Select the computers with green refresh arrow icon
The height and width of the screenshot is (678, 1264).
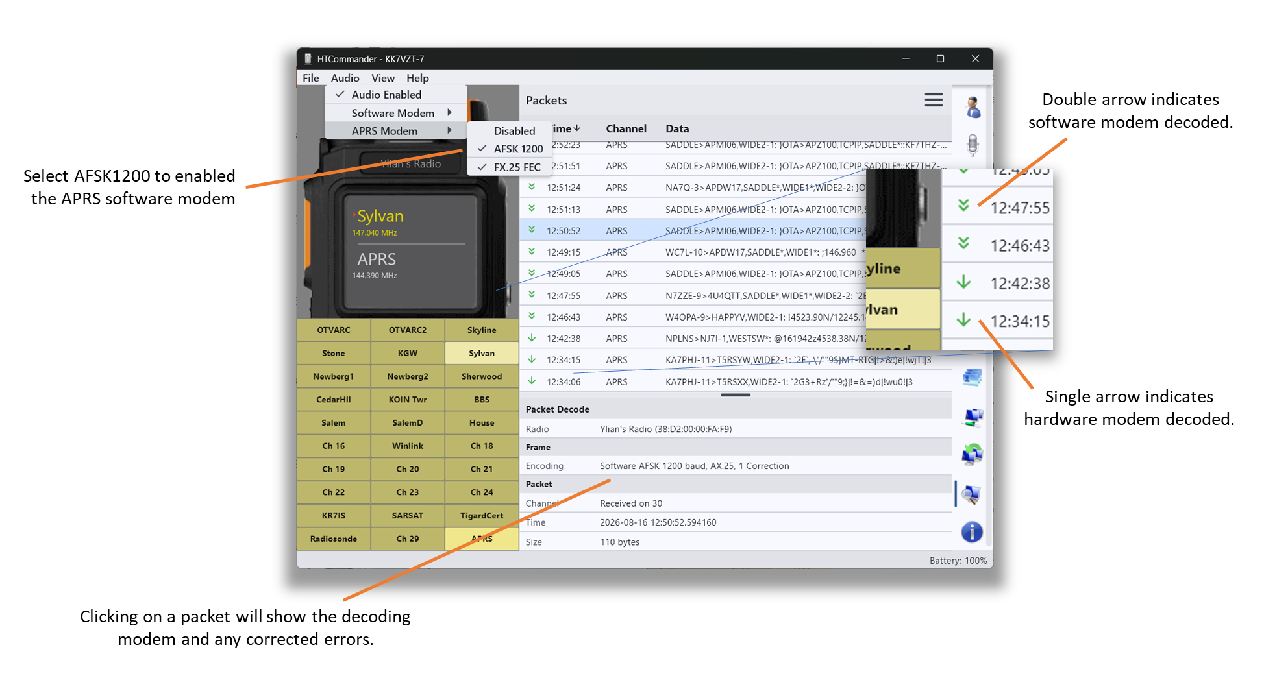point(973,455)
